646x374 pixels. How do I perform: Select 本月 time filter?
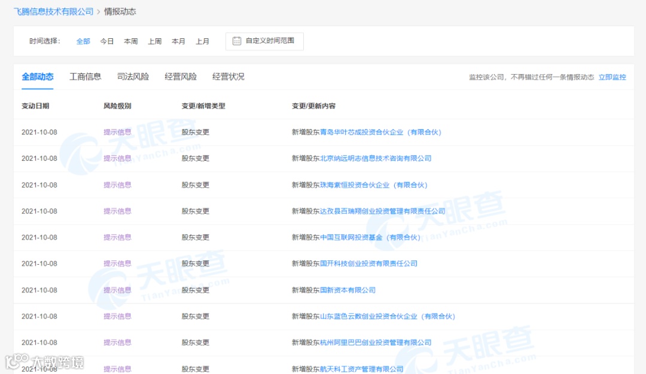[x=178, y=41]
